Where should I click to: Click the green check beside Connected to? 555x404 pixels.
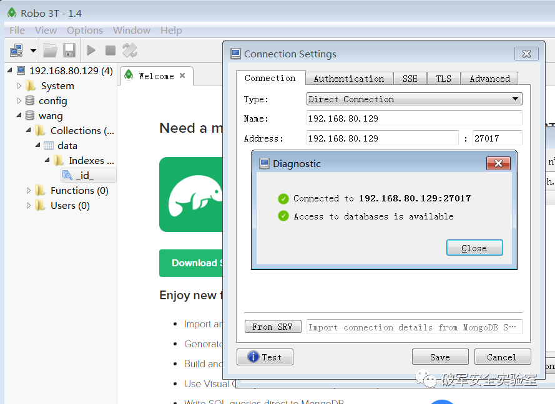283,199
